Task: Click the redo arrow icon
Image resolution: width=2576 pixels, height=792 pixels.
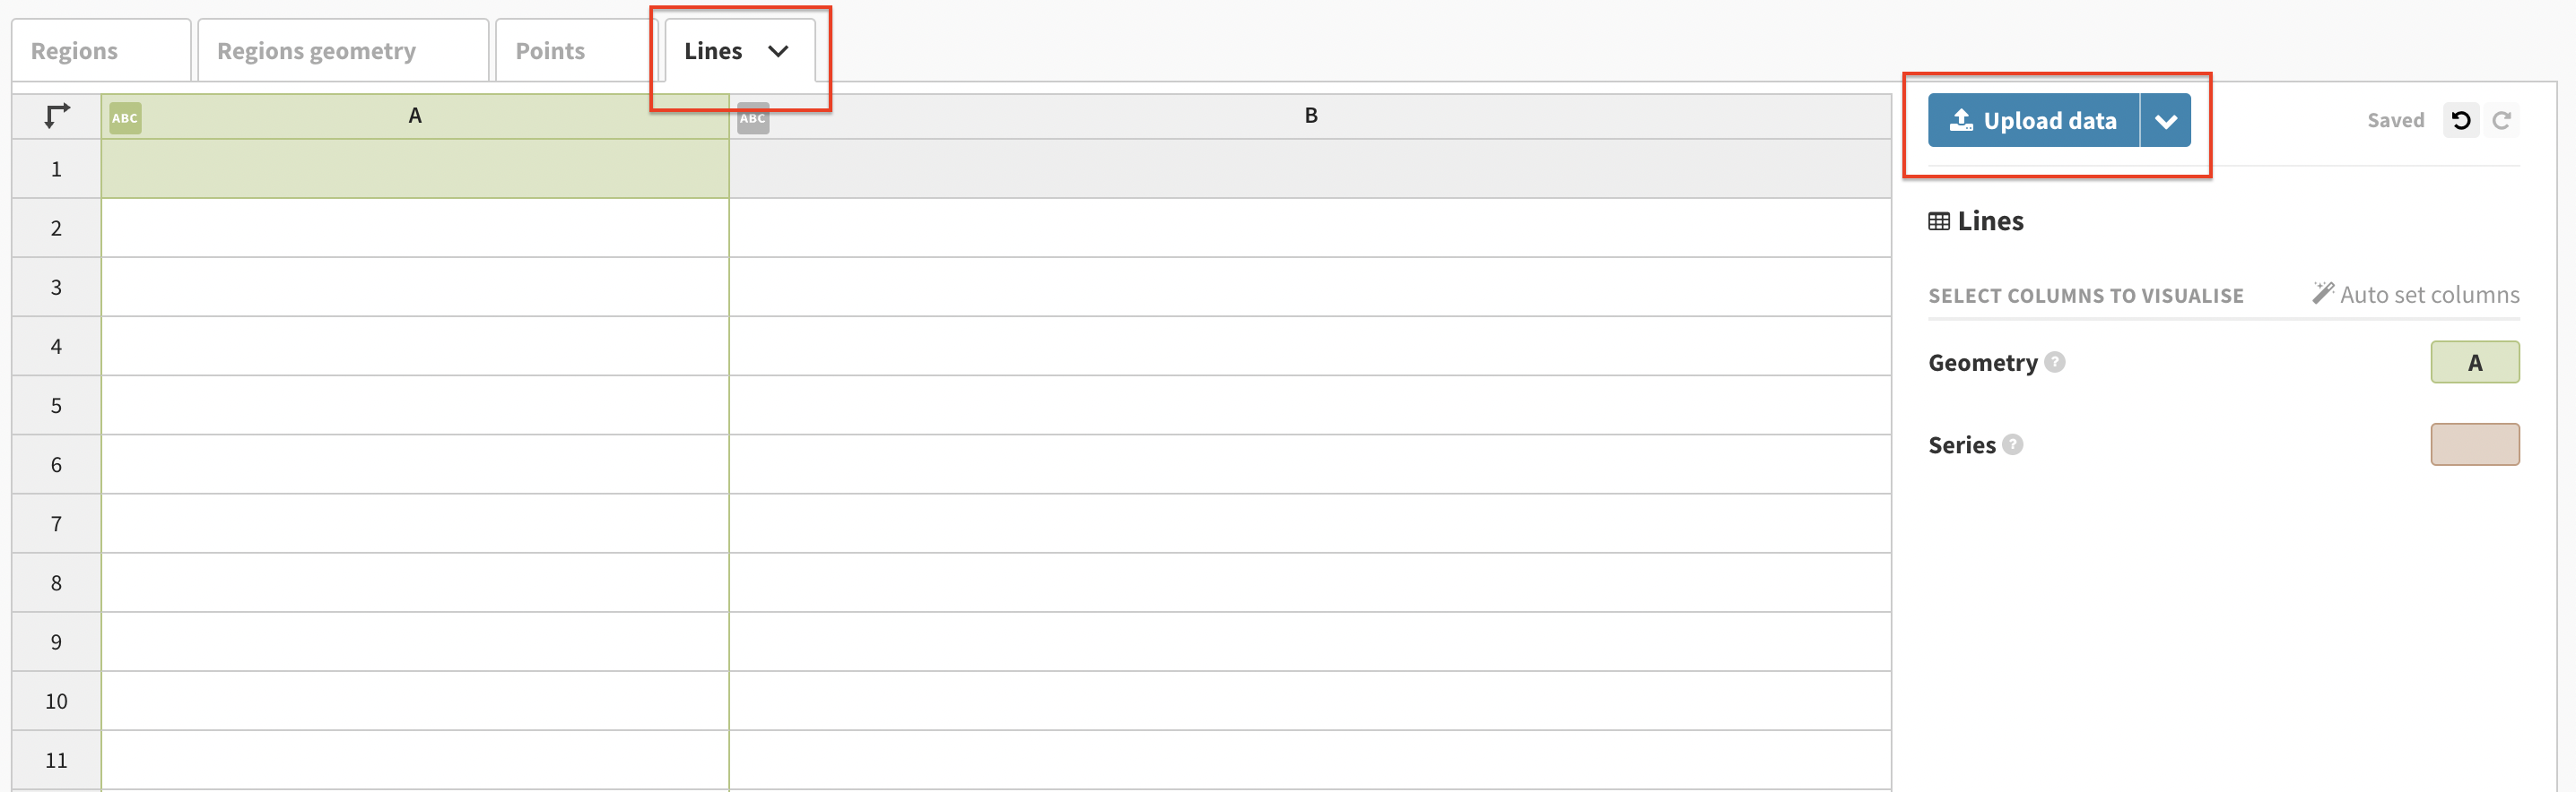Action: coord(2502,121)
